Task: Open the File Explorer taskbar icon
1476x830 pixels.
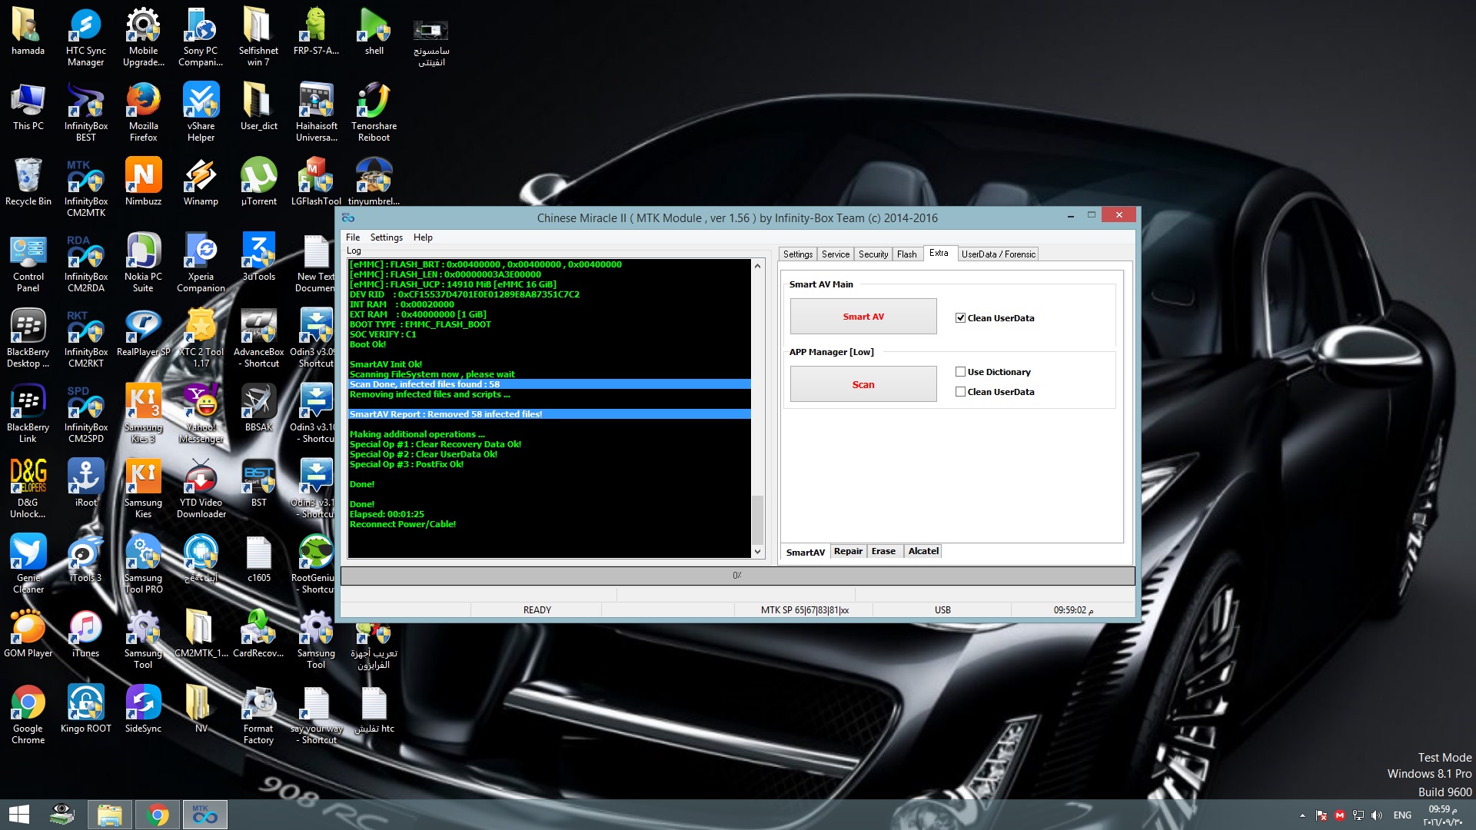Action: click(x=110, y=815)
